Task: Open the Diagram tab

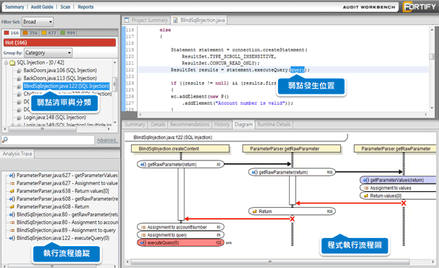Action: (244, 124)
